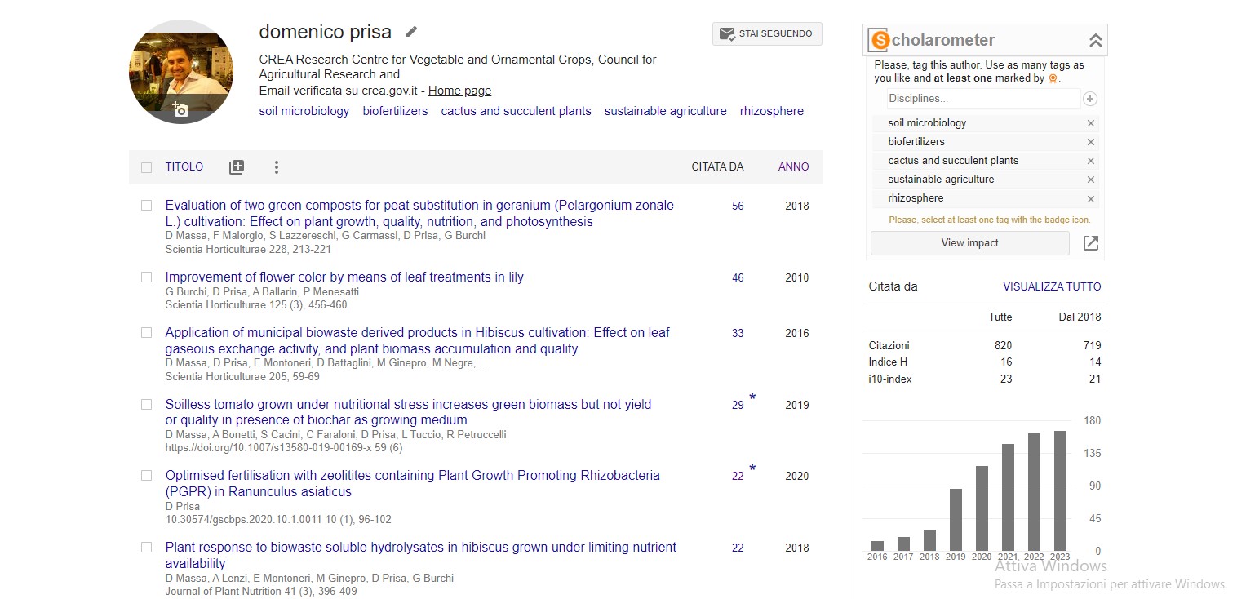1246x599 pixels.
Task: Click the STAI SEGUENDO follow button
Action: 767,34
